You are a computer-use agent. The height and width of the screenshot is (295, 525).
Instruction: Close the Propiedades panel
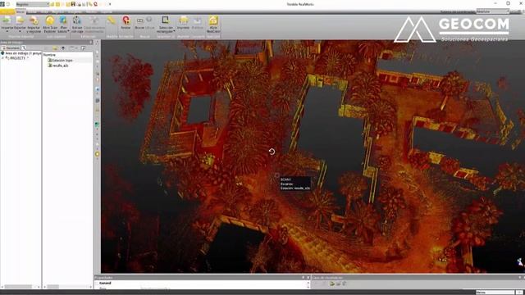click(308, 278)
